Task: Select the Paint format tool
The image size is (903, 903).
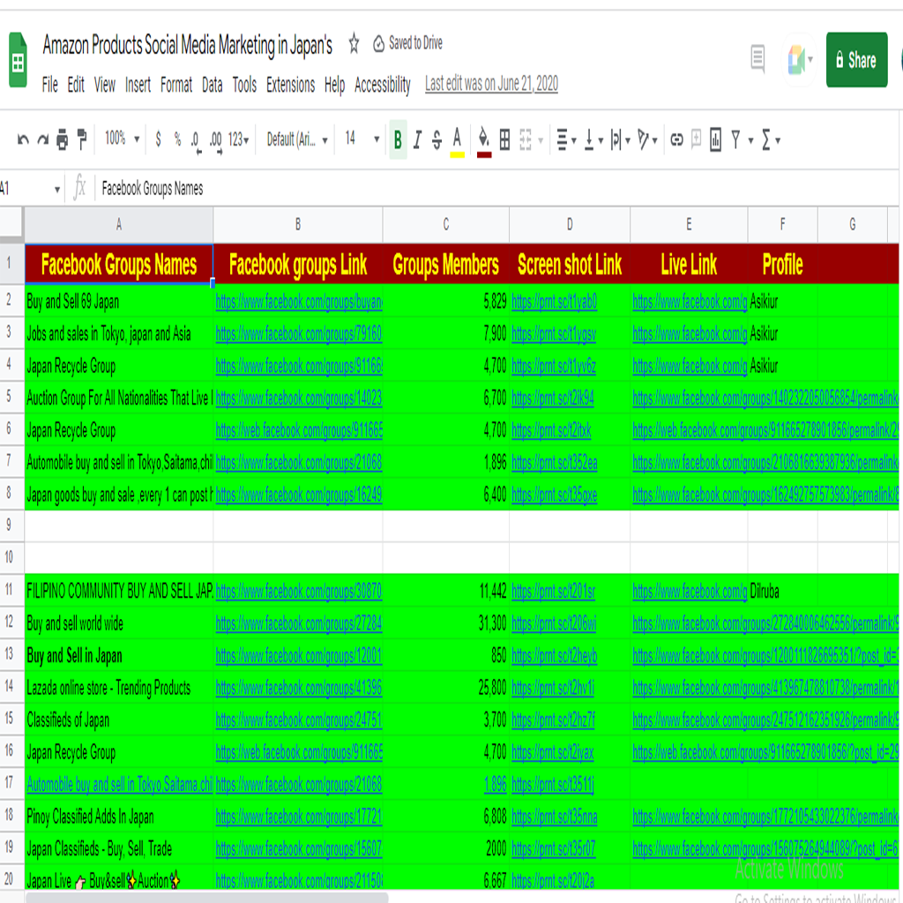Action: (82, 139)
